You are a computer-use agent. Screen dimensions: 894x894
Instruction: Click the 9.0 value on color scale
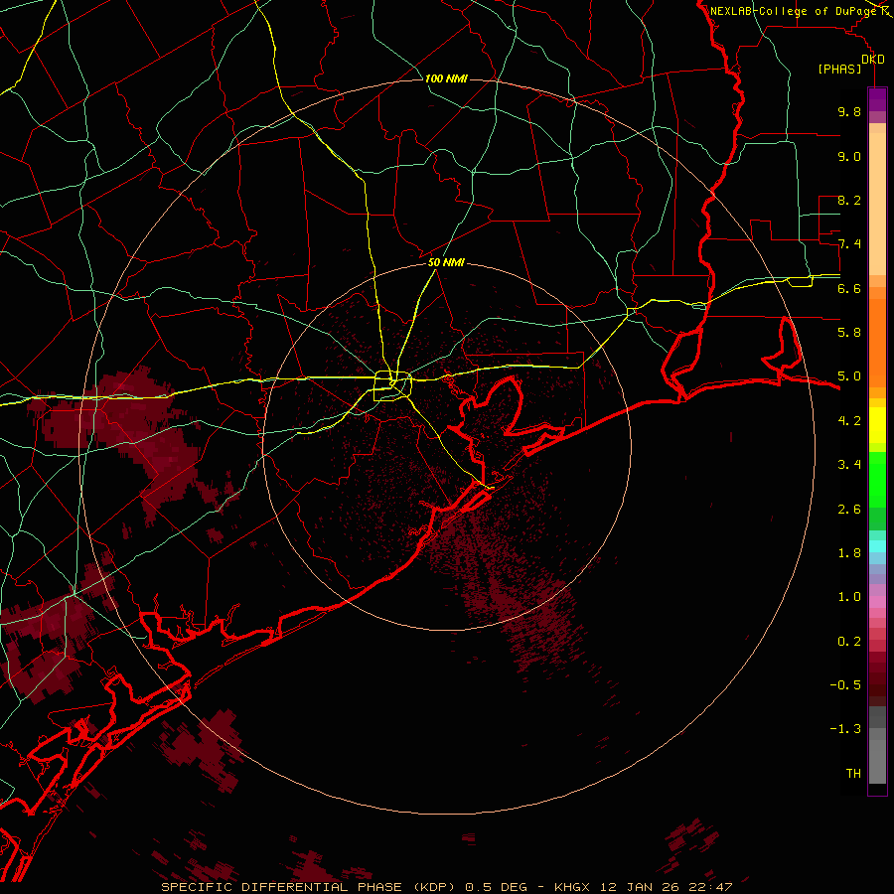[849, 156]
